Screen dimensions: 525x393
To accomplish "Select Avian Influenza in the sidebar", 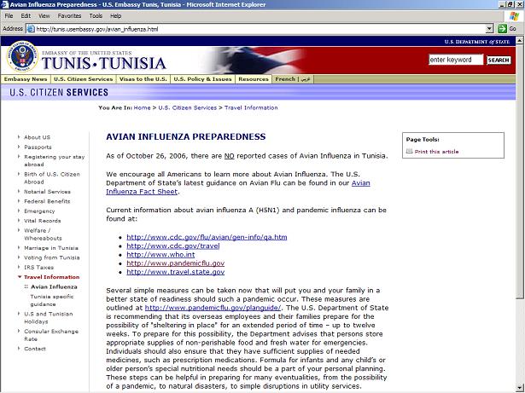I will 54,286.
